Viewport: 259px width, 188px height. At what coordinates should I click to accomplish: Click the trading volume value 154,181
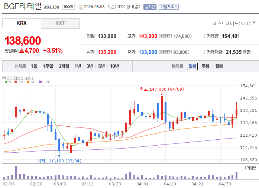click(x=231, y=36)
